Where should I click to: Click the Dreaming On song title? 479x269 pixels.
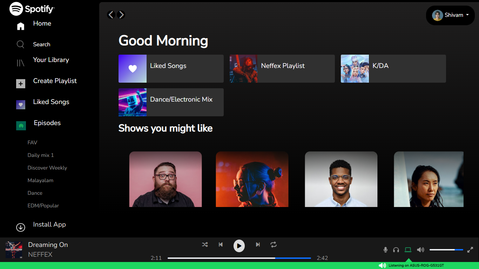pos(48,245)
